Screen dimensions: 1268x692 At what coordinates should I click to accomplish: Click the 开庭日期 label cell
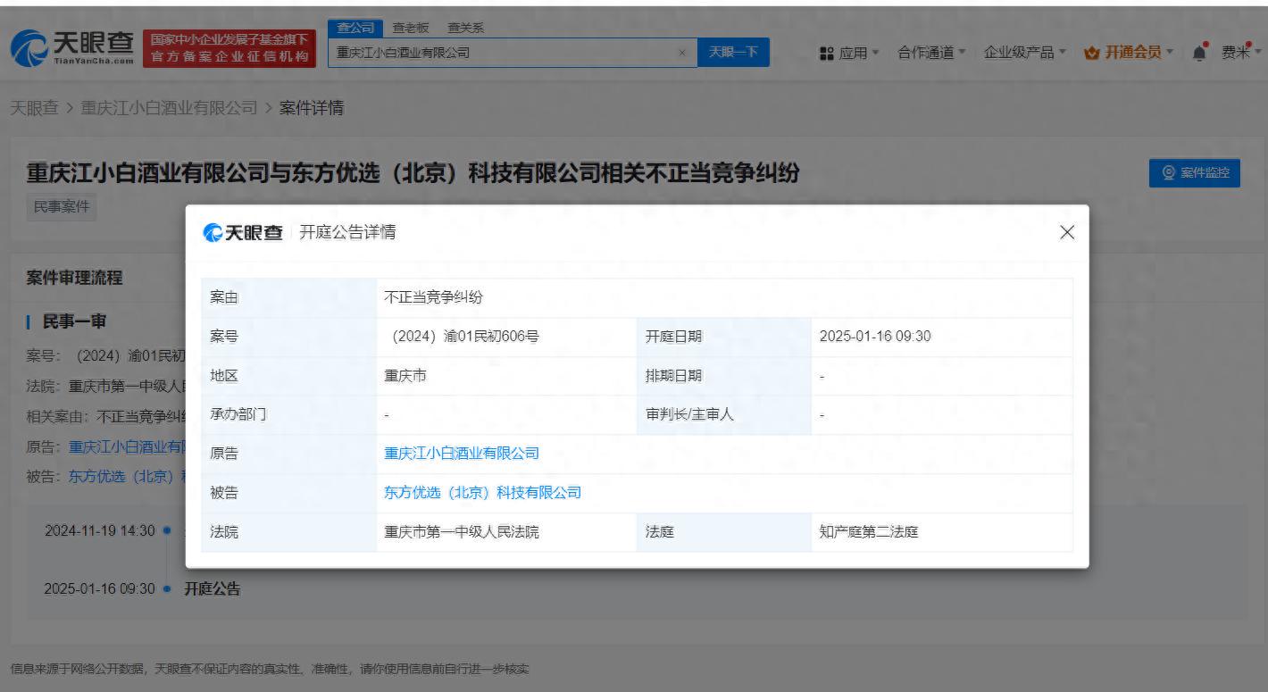(x=724, y=337)
